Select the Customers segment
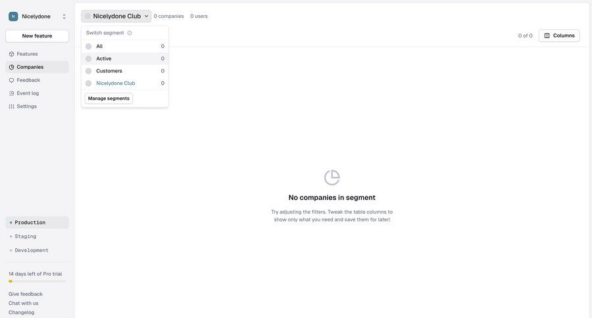This screenshot has width=592, height=318. 125,71
